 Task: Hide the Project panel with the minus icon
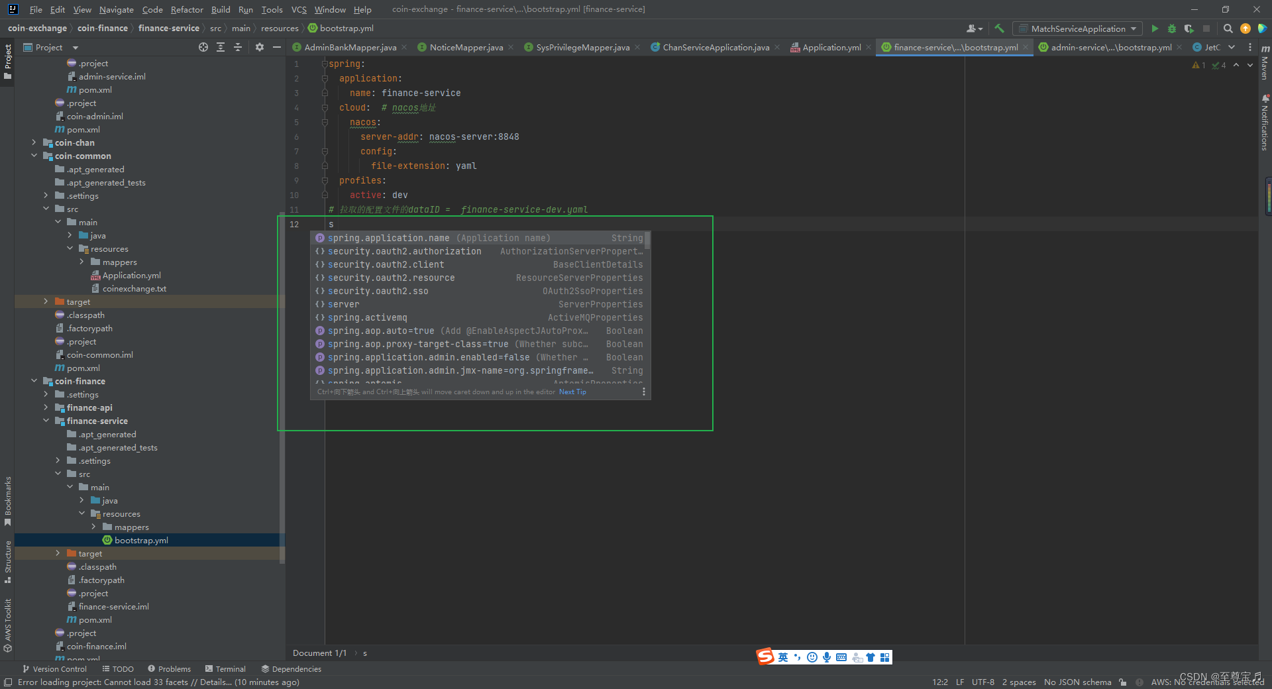276,47
